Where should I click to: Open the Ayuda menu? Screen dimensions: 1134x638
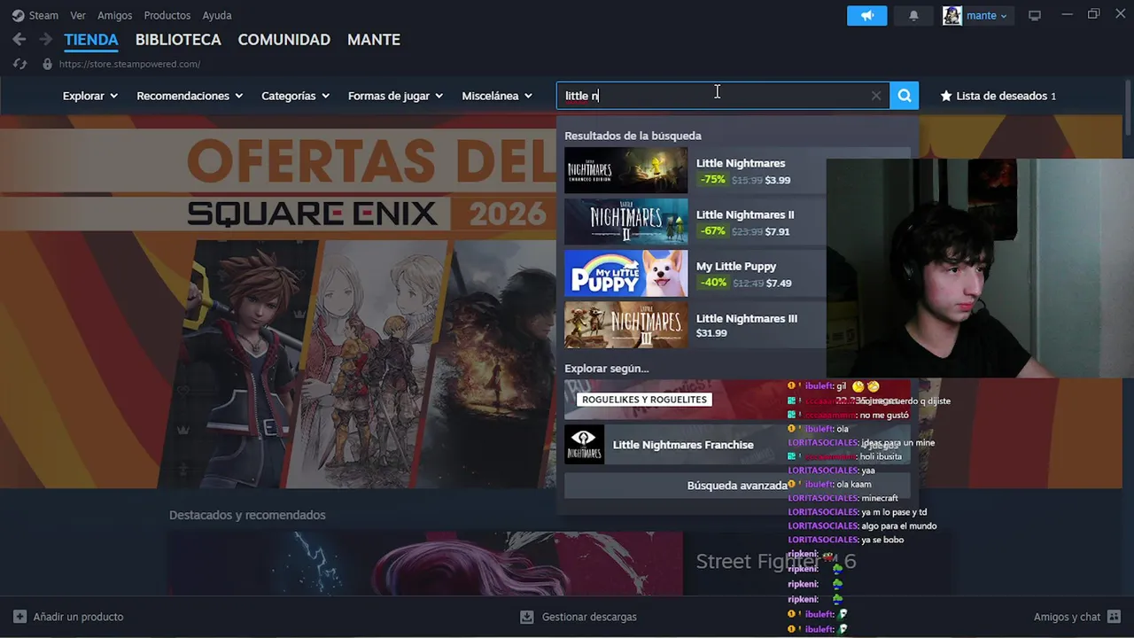click(x=217, y=15)
